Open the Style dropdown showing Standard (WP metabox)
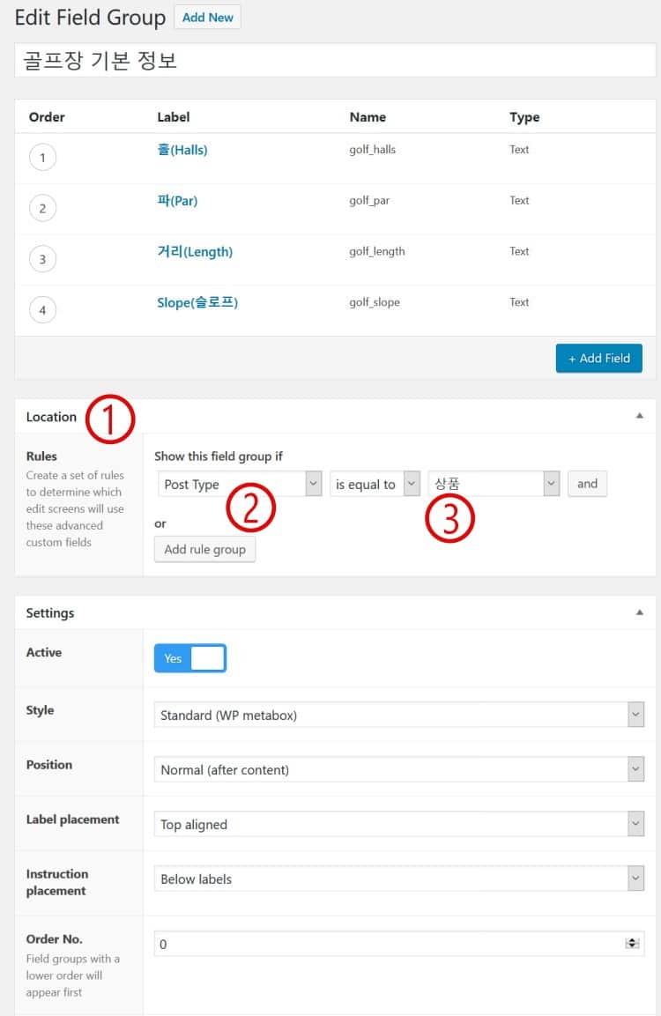This screenshot has width=661, height=1016. [398, 715]
